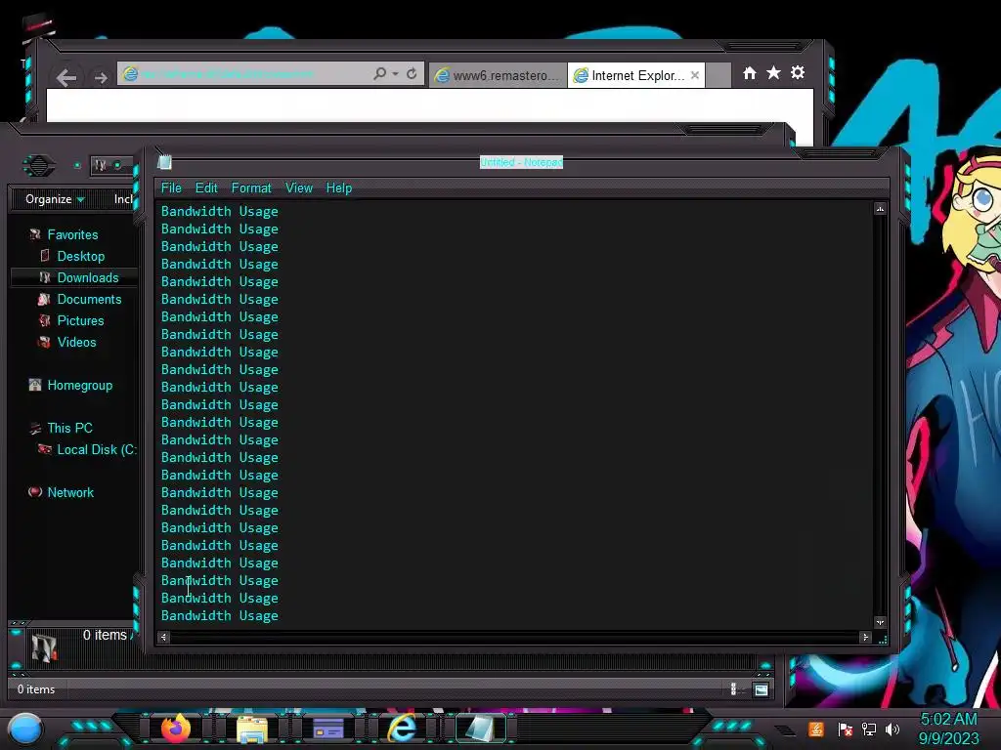The width and height of the screenshot is (1001, 750).
Task: Refresh the page in Internet Explorer
Action: (x=412, y=74)
